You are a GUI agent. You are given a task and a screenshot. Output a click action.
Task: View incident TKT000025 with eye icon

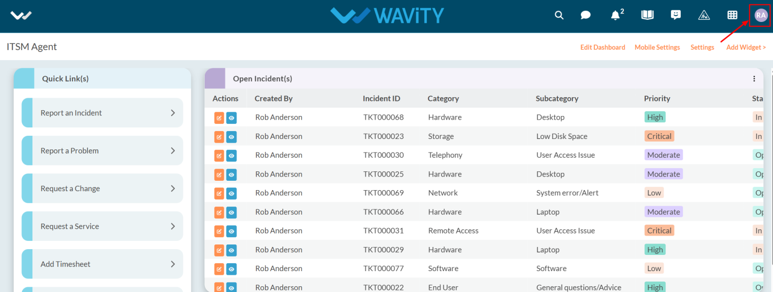[231, 174]
